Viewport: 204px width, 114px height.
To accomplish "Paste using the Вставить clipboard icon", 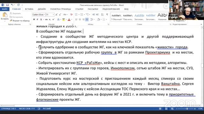I will click(x=5, y=15).
